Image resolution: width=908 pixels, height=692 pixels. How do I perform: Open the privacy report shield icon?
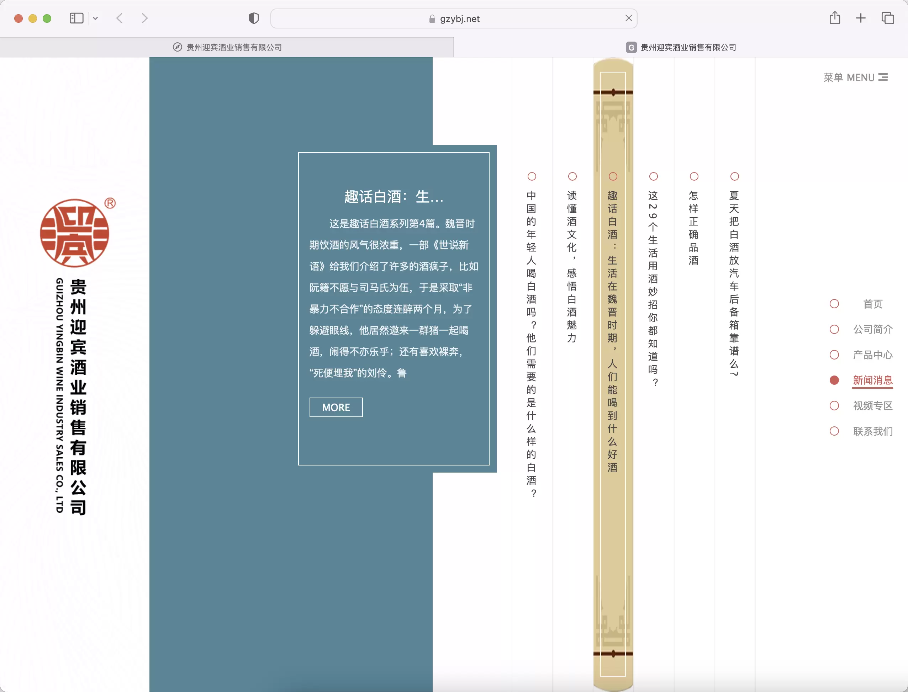[x=254, y=18]
